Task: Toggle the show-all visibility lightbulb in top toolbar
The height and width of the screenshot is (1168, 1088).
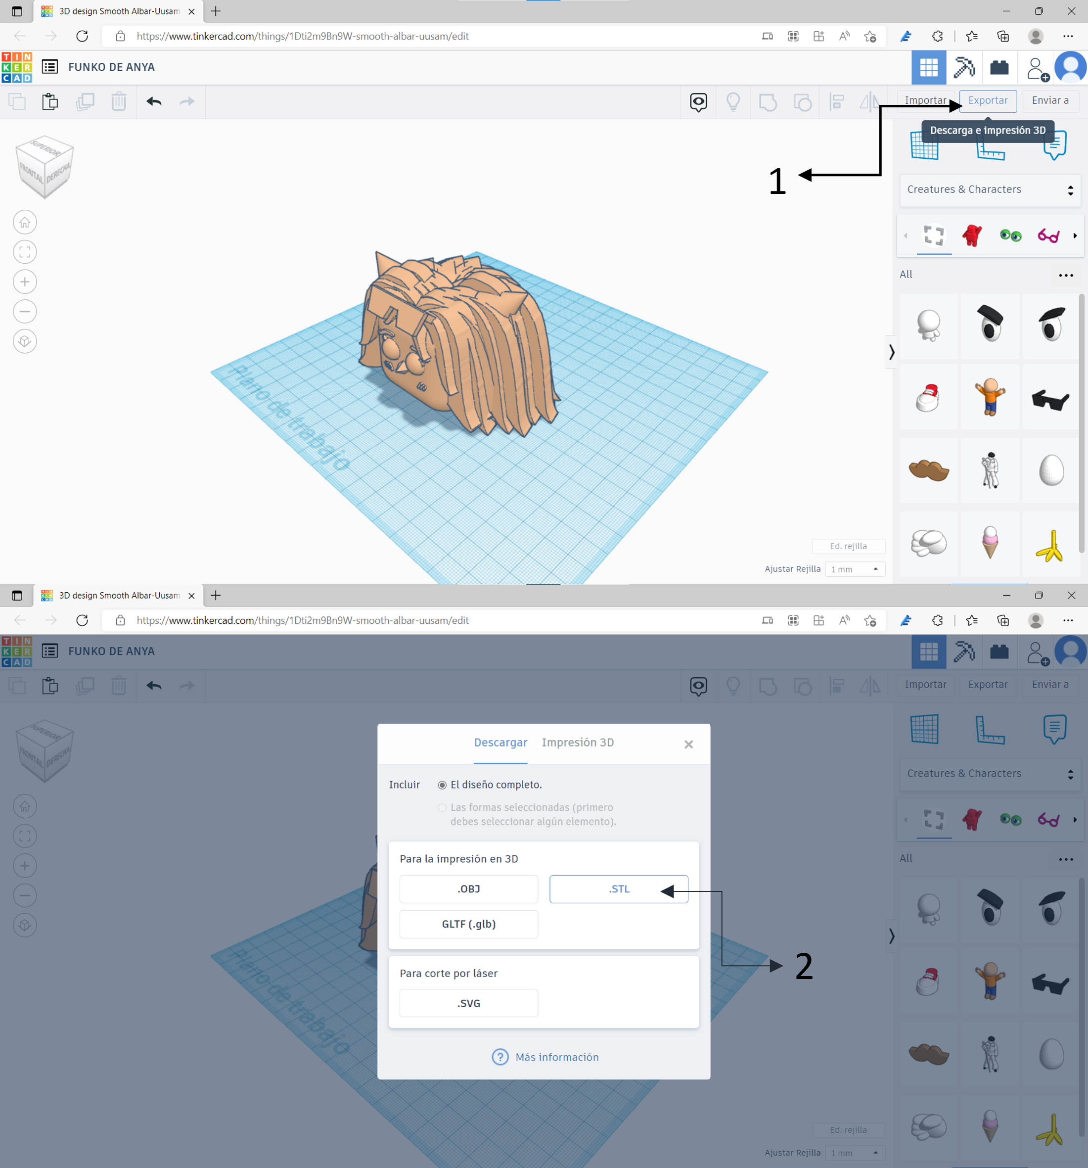Action: coord(732,101)
